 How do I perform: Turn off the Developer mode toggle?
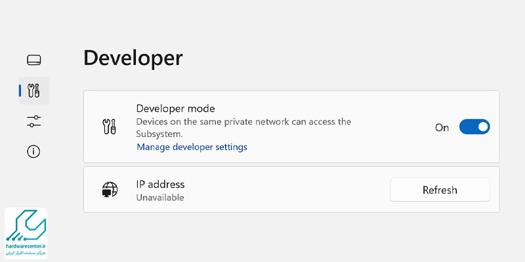coord(474,127)
